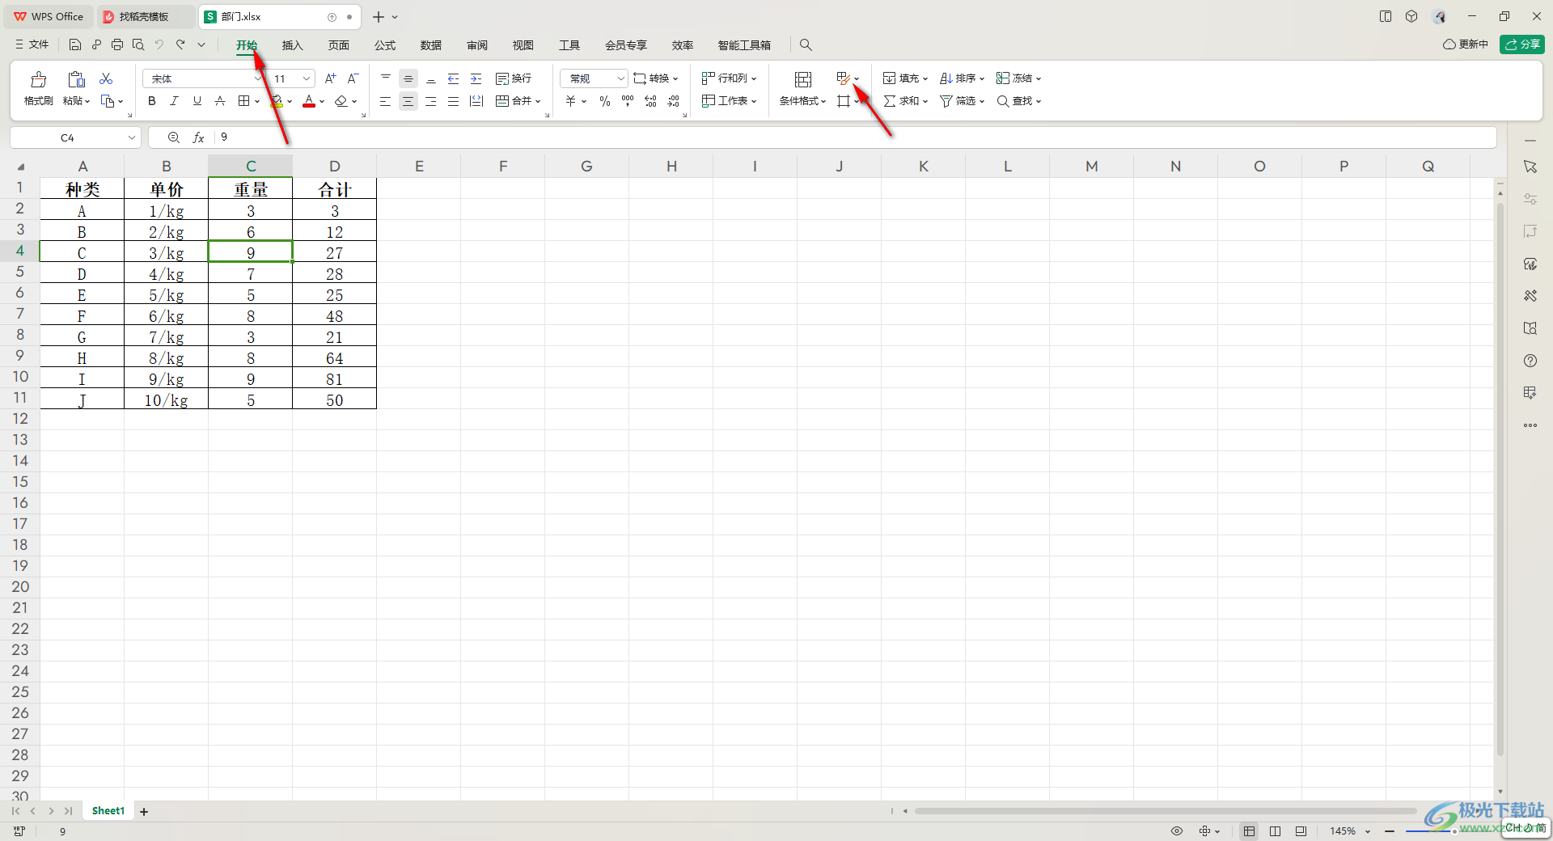Click the cell borders icon
1553x841 pixels.
244,101
